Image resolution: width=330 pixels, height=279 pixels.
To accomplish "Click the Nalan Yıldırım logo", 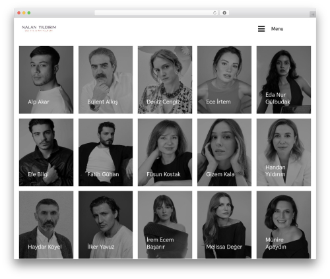I will (x=39, y=28).
